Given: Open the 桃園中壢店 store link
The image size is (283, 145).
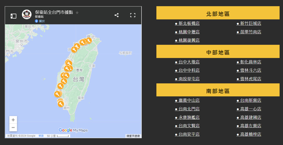Looking at the screenshot, I should coord(187,32).
